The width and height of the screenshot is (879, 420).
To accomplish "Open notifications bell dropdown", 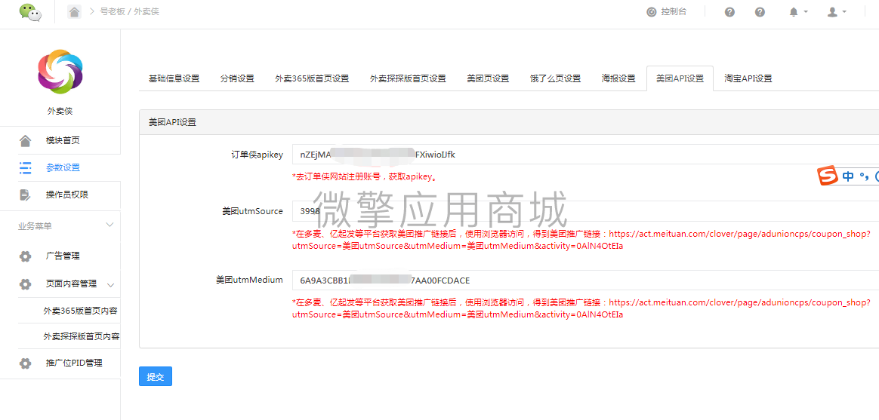I will coord(798,12).
